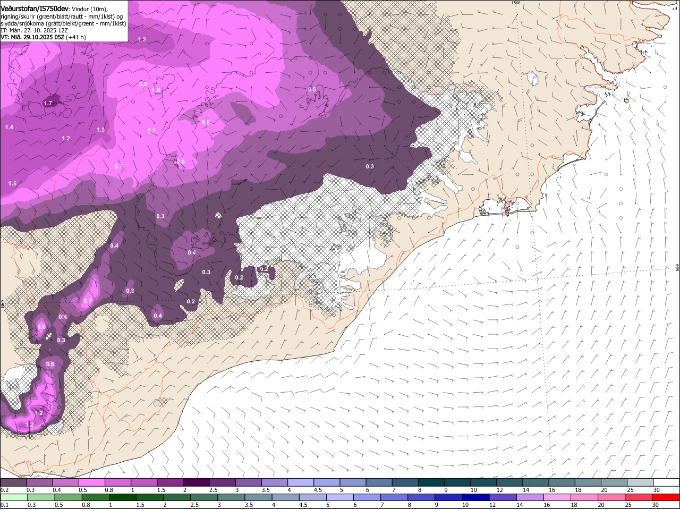
Task: Select upper legend swatch starting at 14
Action: (534, 482)
